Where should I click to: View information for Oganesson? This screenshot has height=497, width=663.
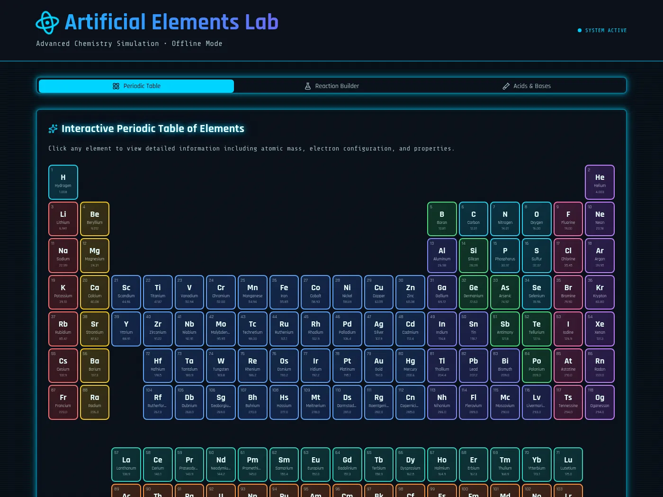point(600,402)
